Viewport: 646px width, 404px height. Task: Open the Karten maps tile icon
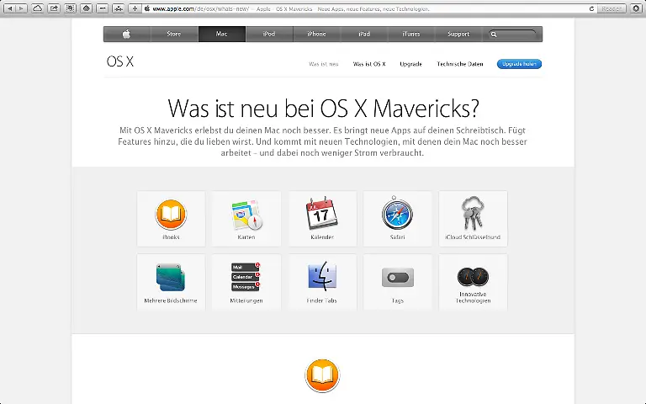(x=246, y=215)
